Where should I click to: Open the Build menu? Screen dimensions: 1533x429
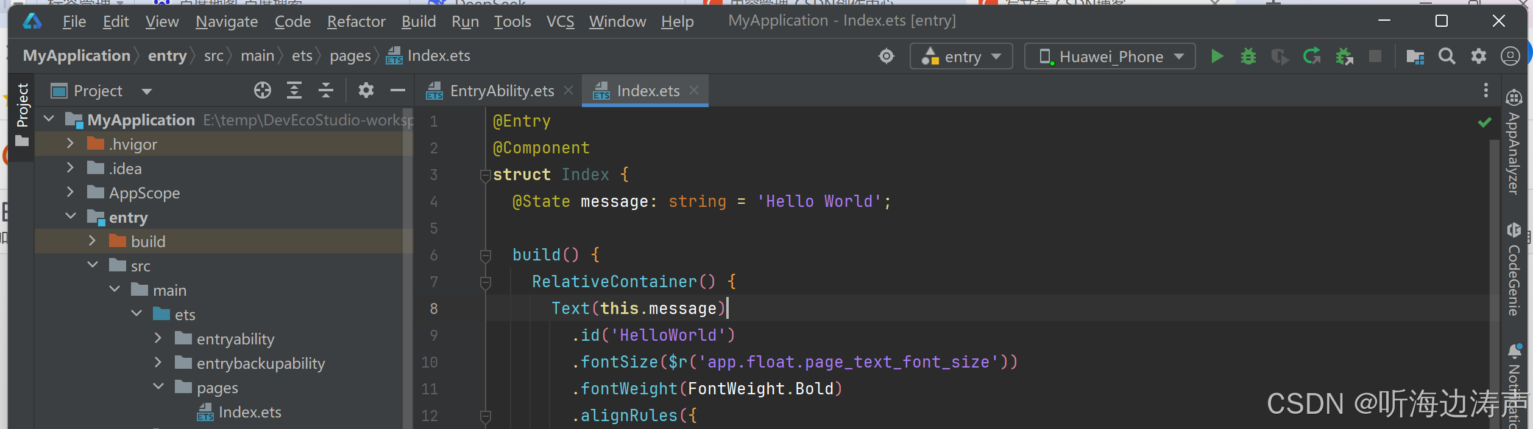pyautogui.click(x=419, y=21)
